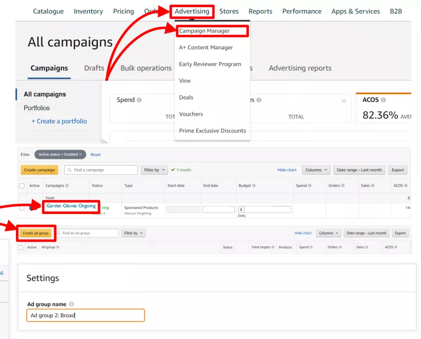Open Apps & Services menu
The height and width of the screenshot is (339, 421).
point(356,11)
